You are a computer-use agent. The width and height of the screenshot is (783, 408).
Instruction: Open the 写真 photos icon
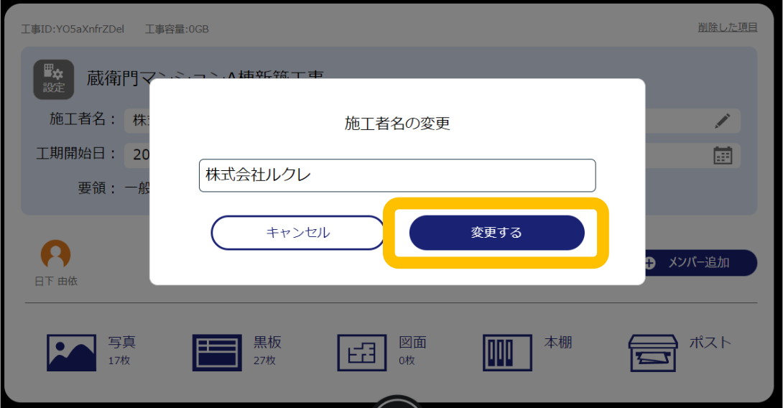(71, 353)
